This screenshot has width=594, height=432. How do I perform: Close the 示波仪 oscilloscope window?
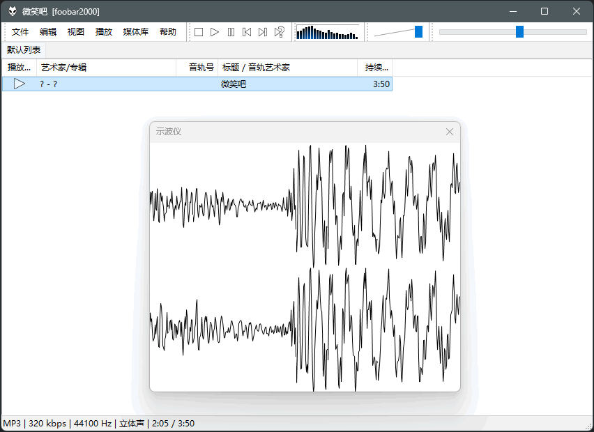450,132
